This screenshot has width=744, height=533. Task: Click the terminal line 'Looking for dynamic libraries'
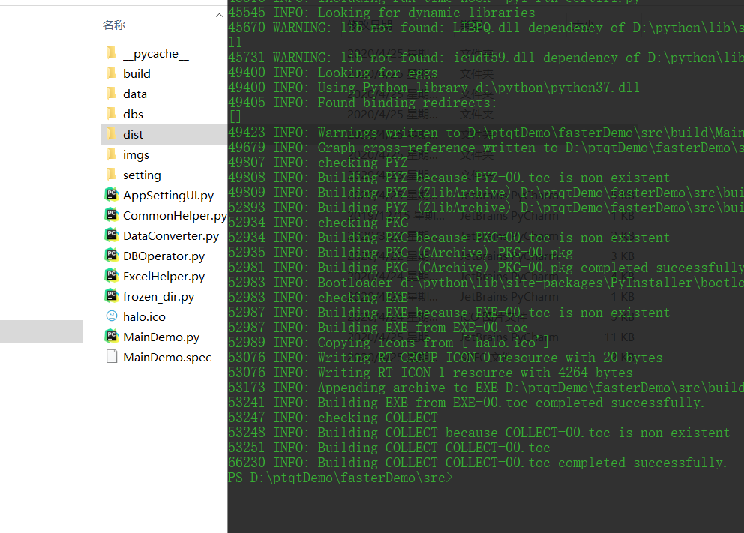382,13
